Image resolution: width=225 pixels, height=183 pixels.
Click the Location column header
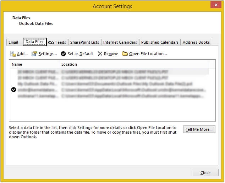(x=134, y=64)
